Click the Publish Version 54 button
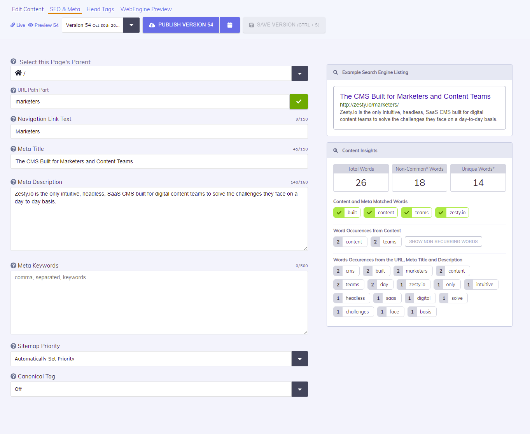The height and width of the screenshot is (434, 530). click(181, 25)
